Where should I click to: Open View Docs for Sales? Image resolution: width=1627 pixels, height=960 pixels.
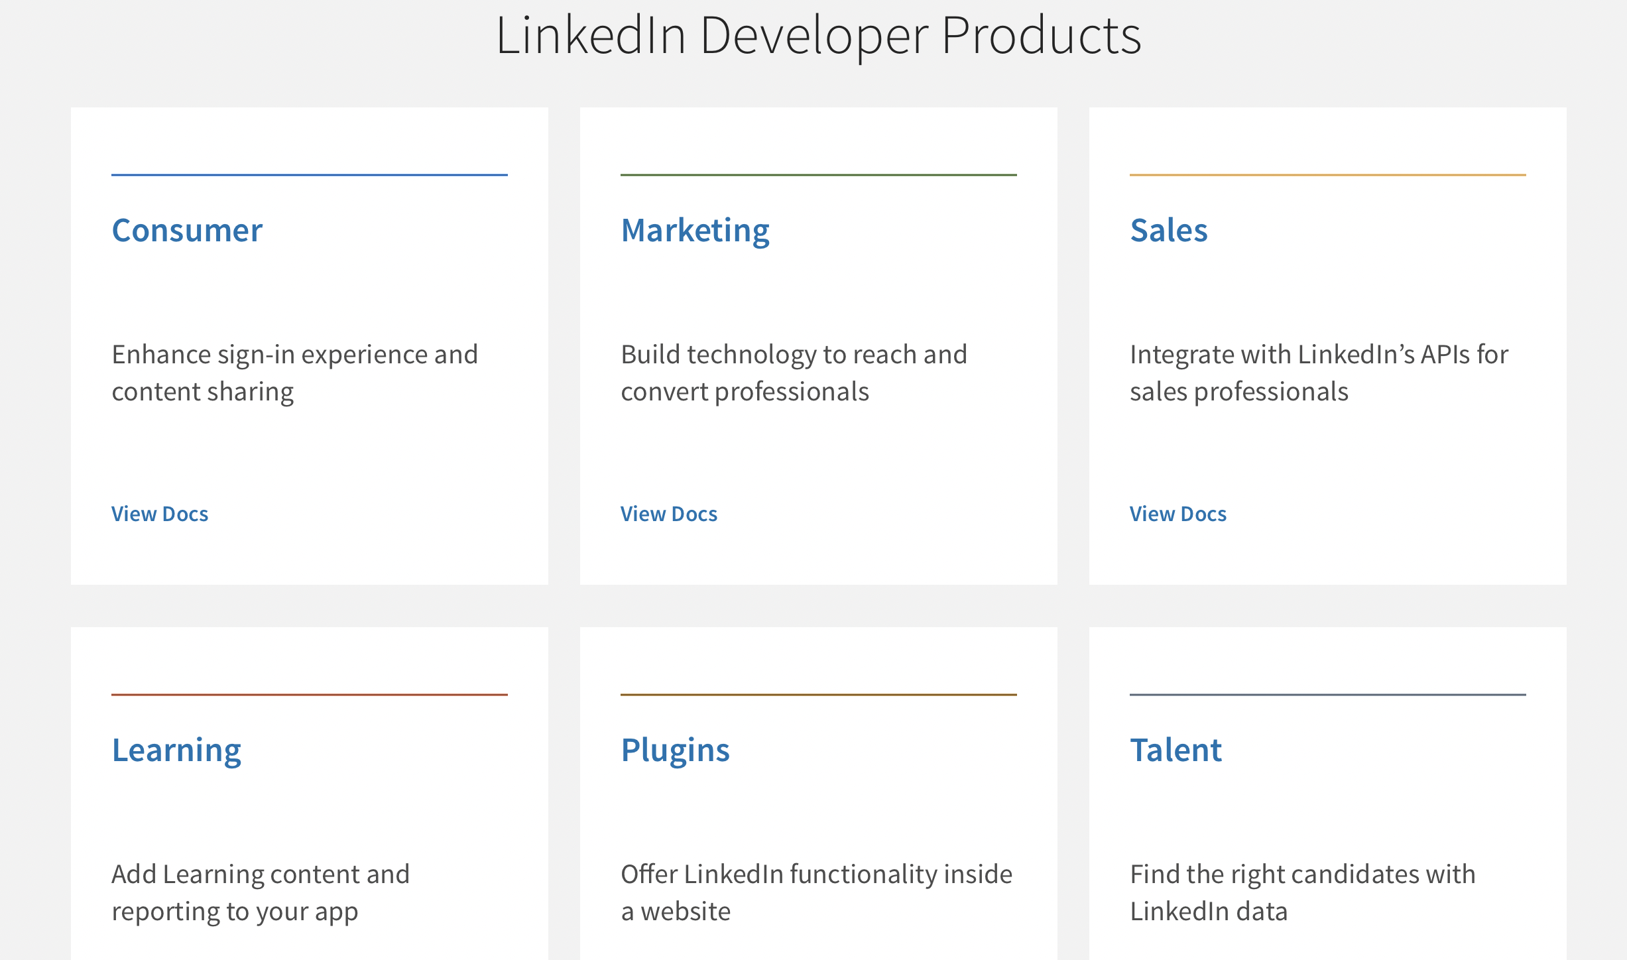(x=1178, y=514)
